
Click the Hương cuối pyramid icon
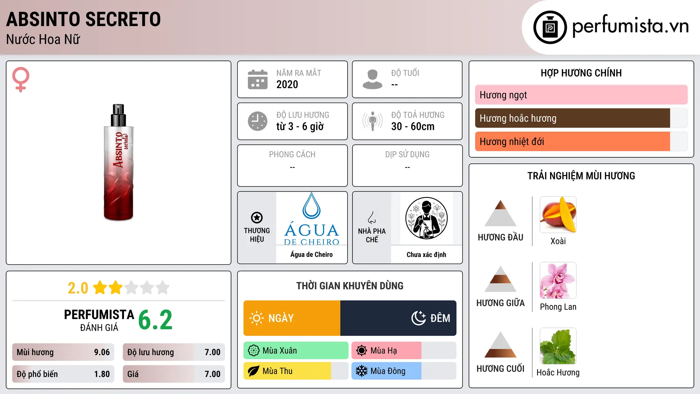coord(500,344)
